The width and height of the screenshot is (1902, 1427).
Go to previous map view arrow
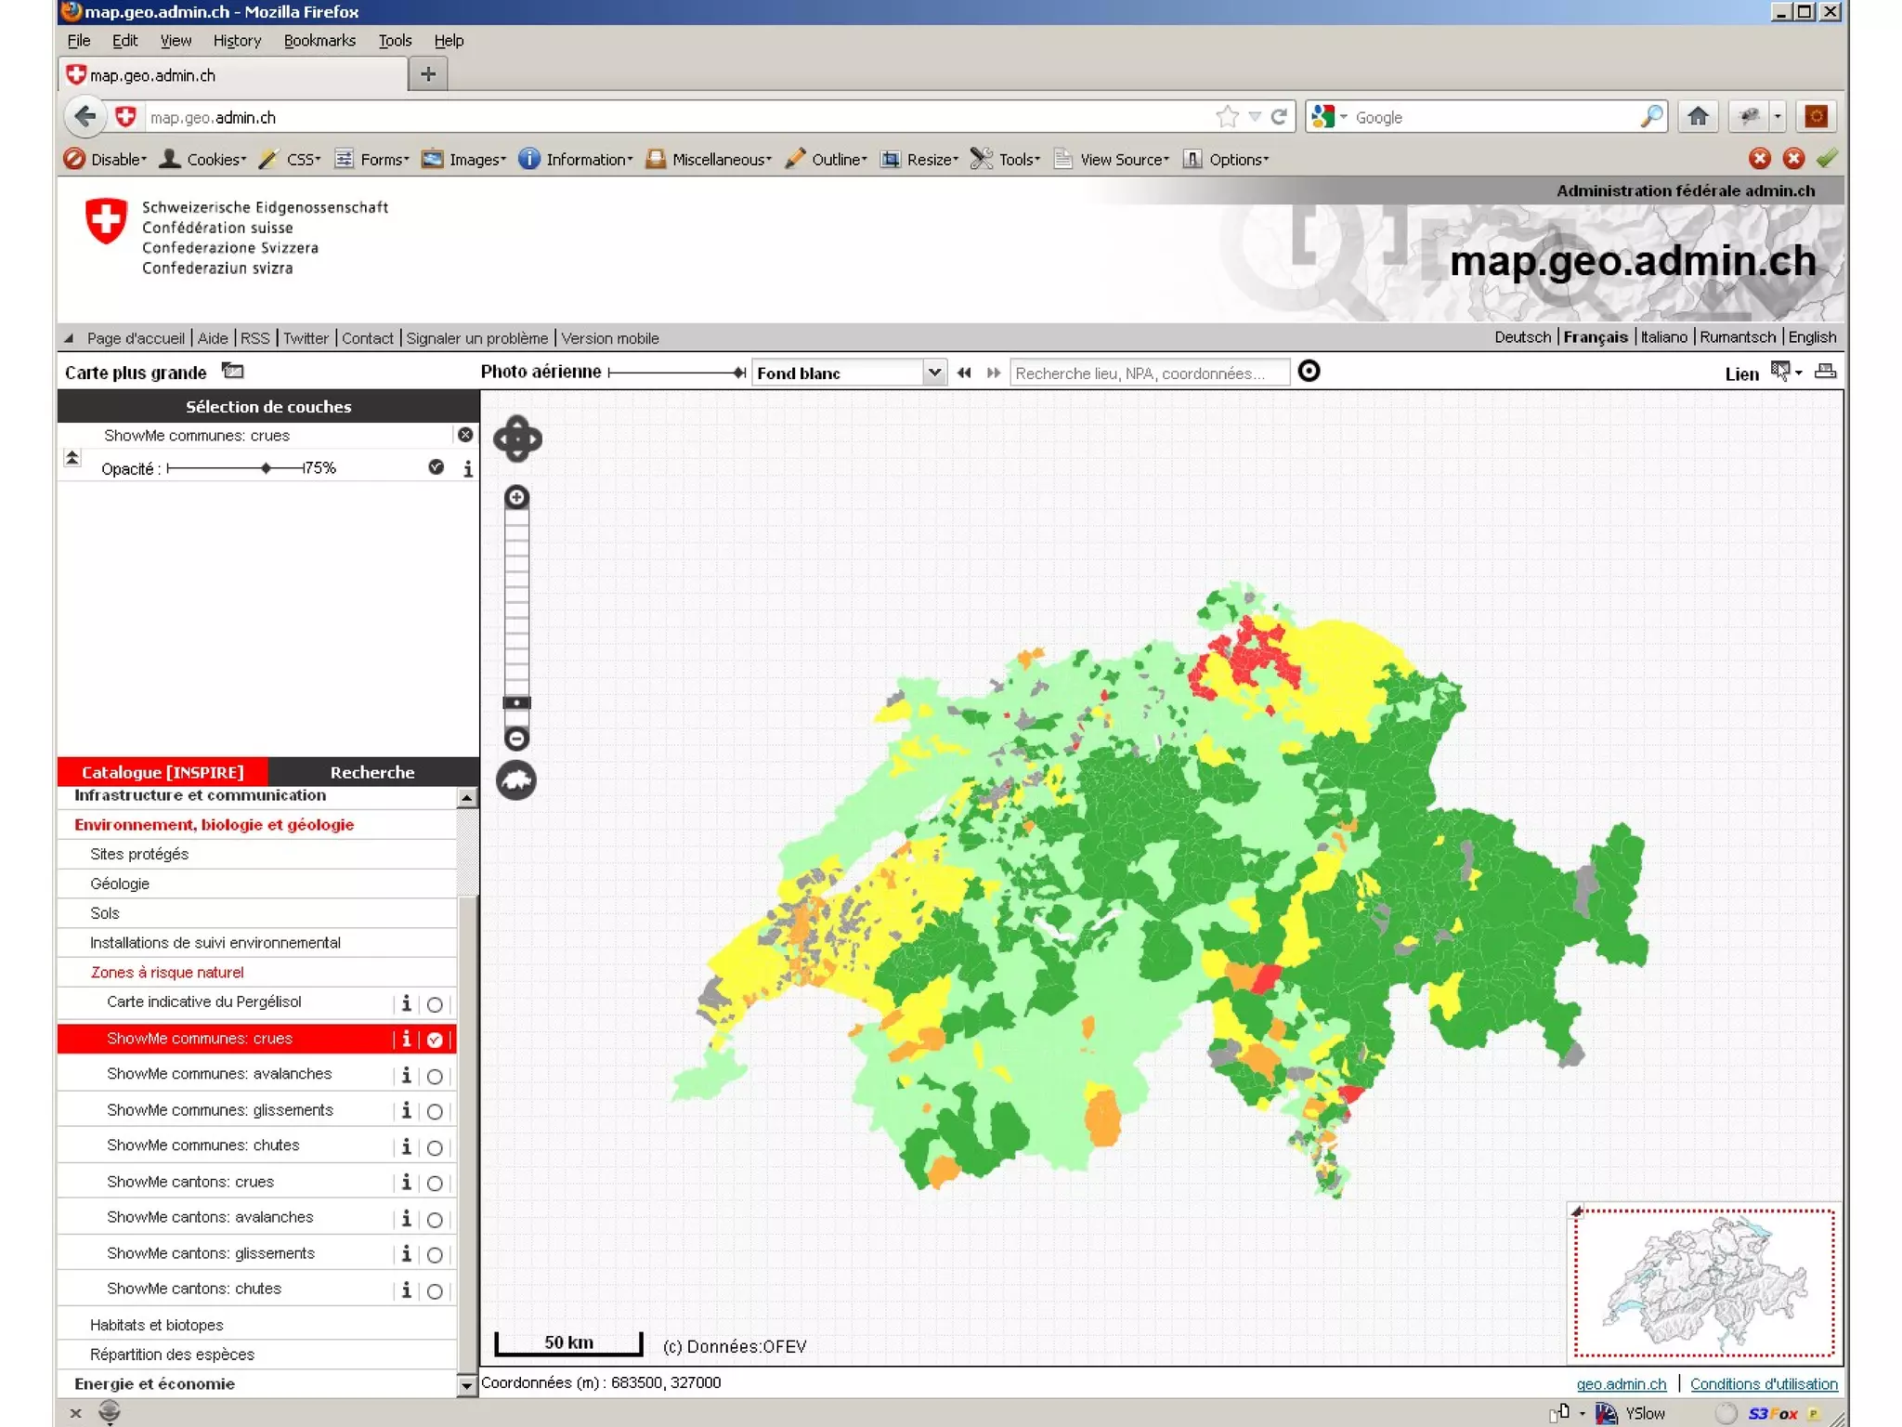pos(964,373)
